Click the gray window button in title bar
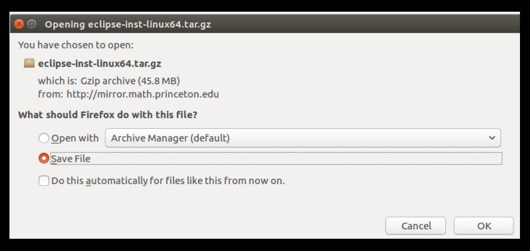Screen dimensions: 530x251 point(32,24)
